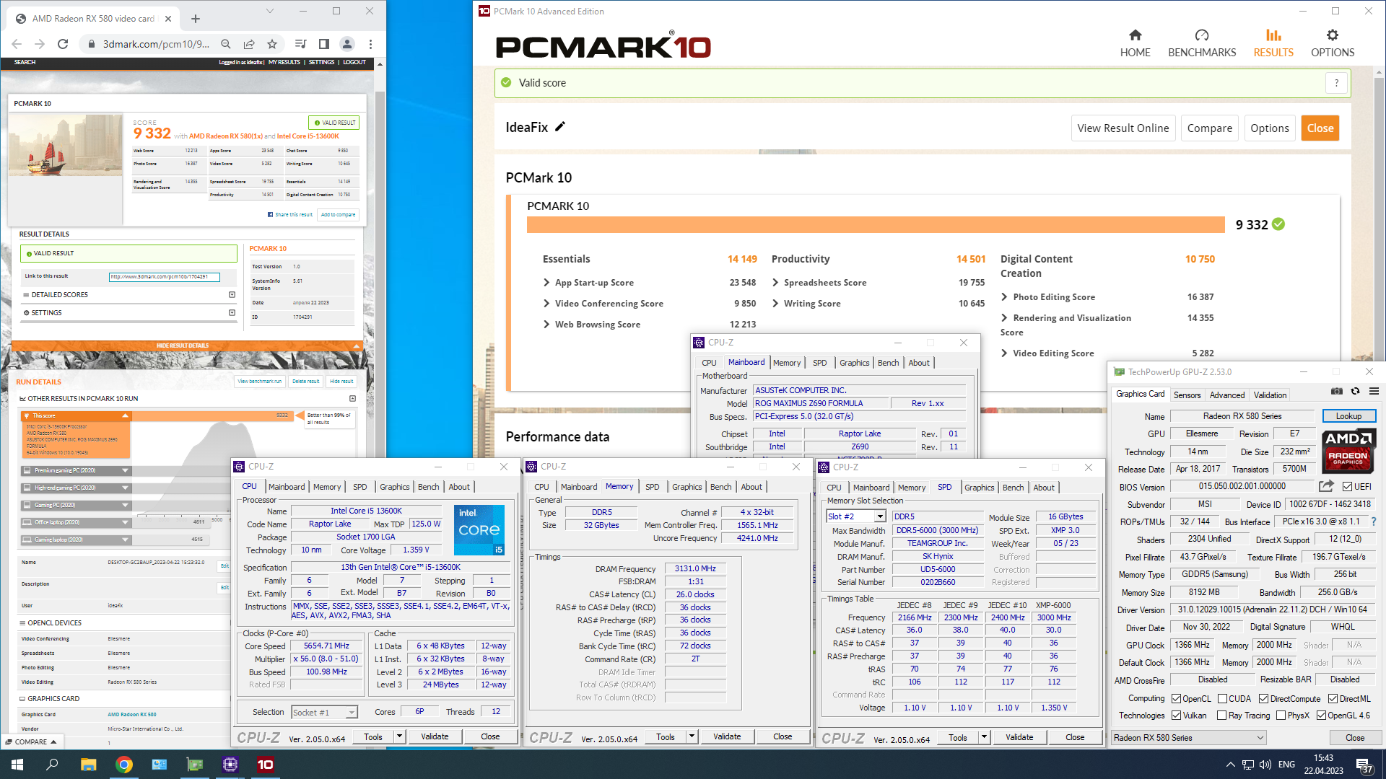1386x779 pixels.
Task: Click Validate in CPU-Z processor window
Action: pos(435,736)
